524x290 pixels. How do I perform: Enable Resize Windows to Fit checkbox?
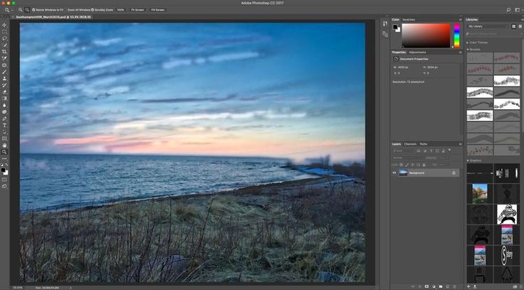tap(33, 10)
